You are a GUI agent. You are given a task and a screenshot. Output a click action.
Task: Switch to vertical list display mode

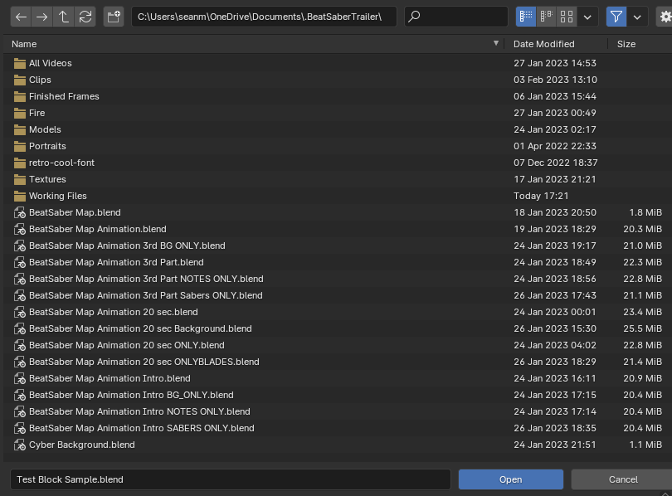(x=526, y=17)
